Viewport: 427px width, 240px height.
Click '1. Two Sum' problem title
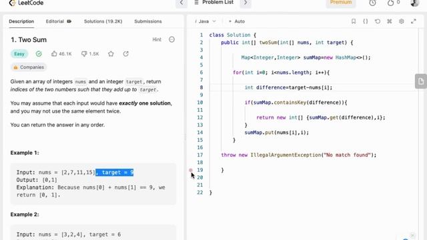pyautogui.click(x=29, y=40)
